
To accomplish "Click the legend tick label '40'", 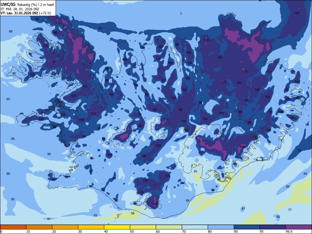I will [x=106, y=232].
